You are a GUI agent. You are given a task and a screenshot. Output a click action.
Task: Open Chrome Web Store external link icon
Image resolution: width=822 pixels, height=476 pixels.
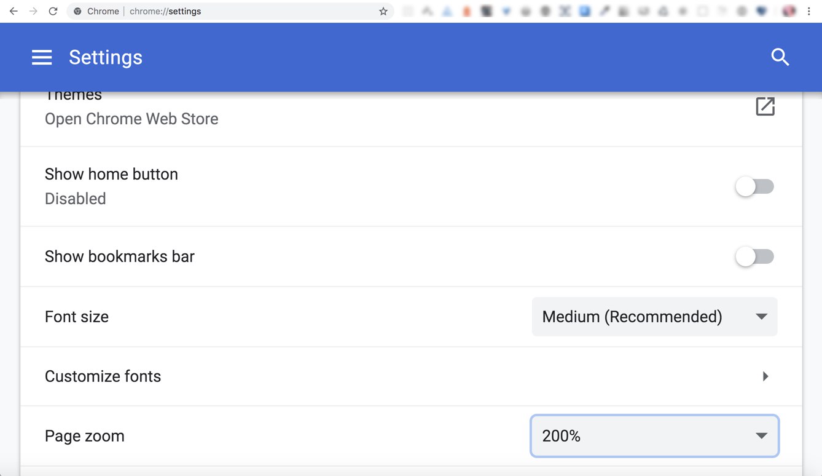(765, 106)
